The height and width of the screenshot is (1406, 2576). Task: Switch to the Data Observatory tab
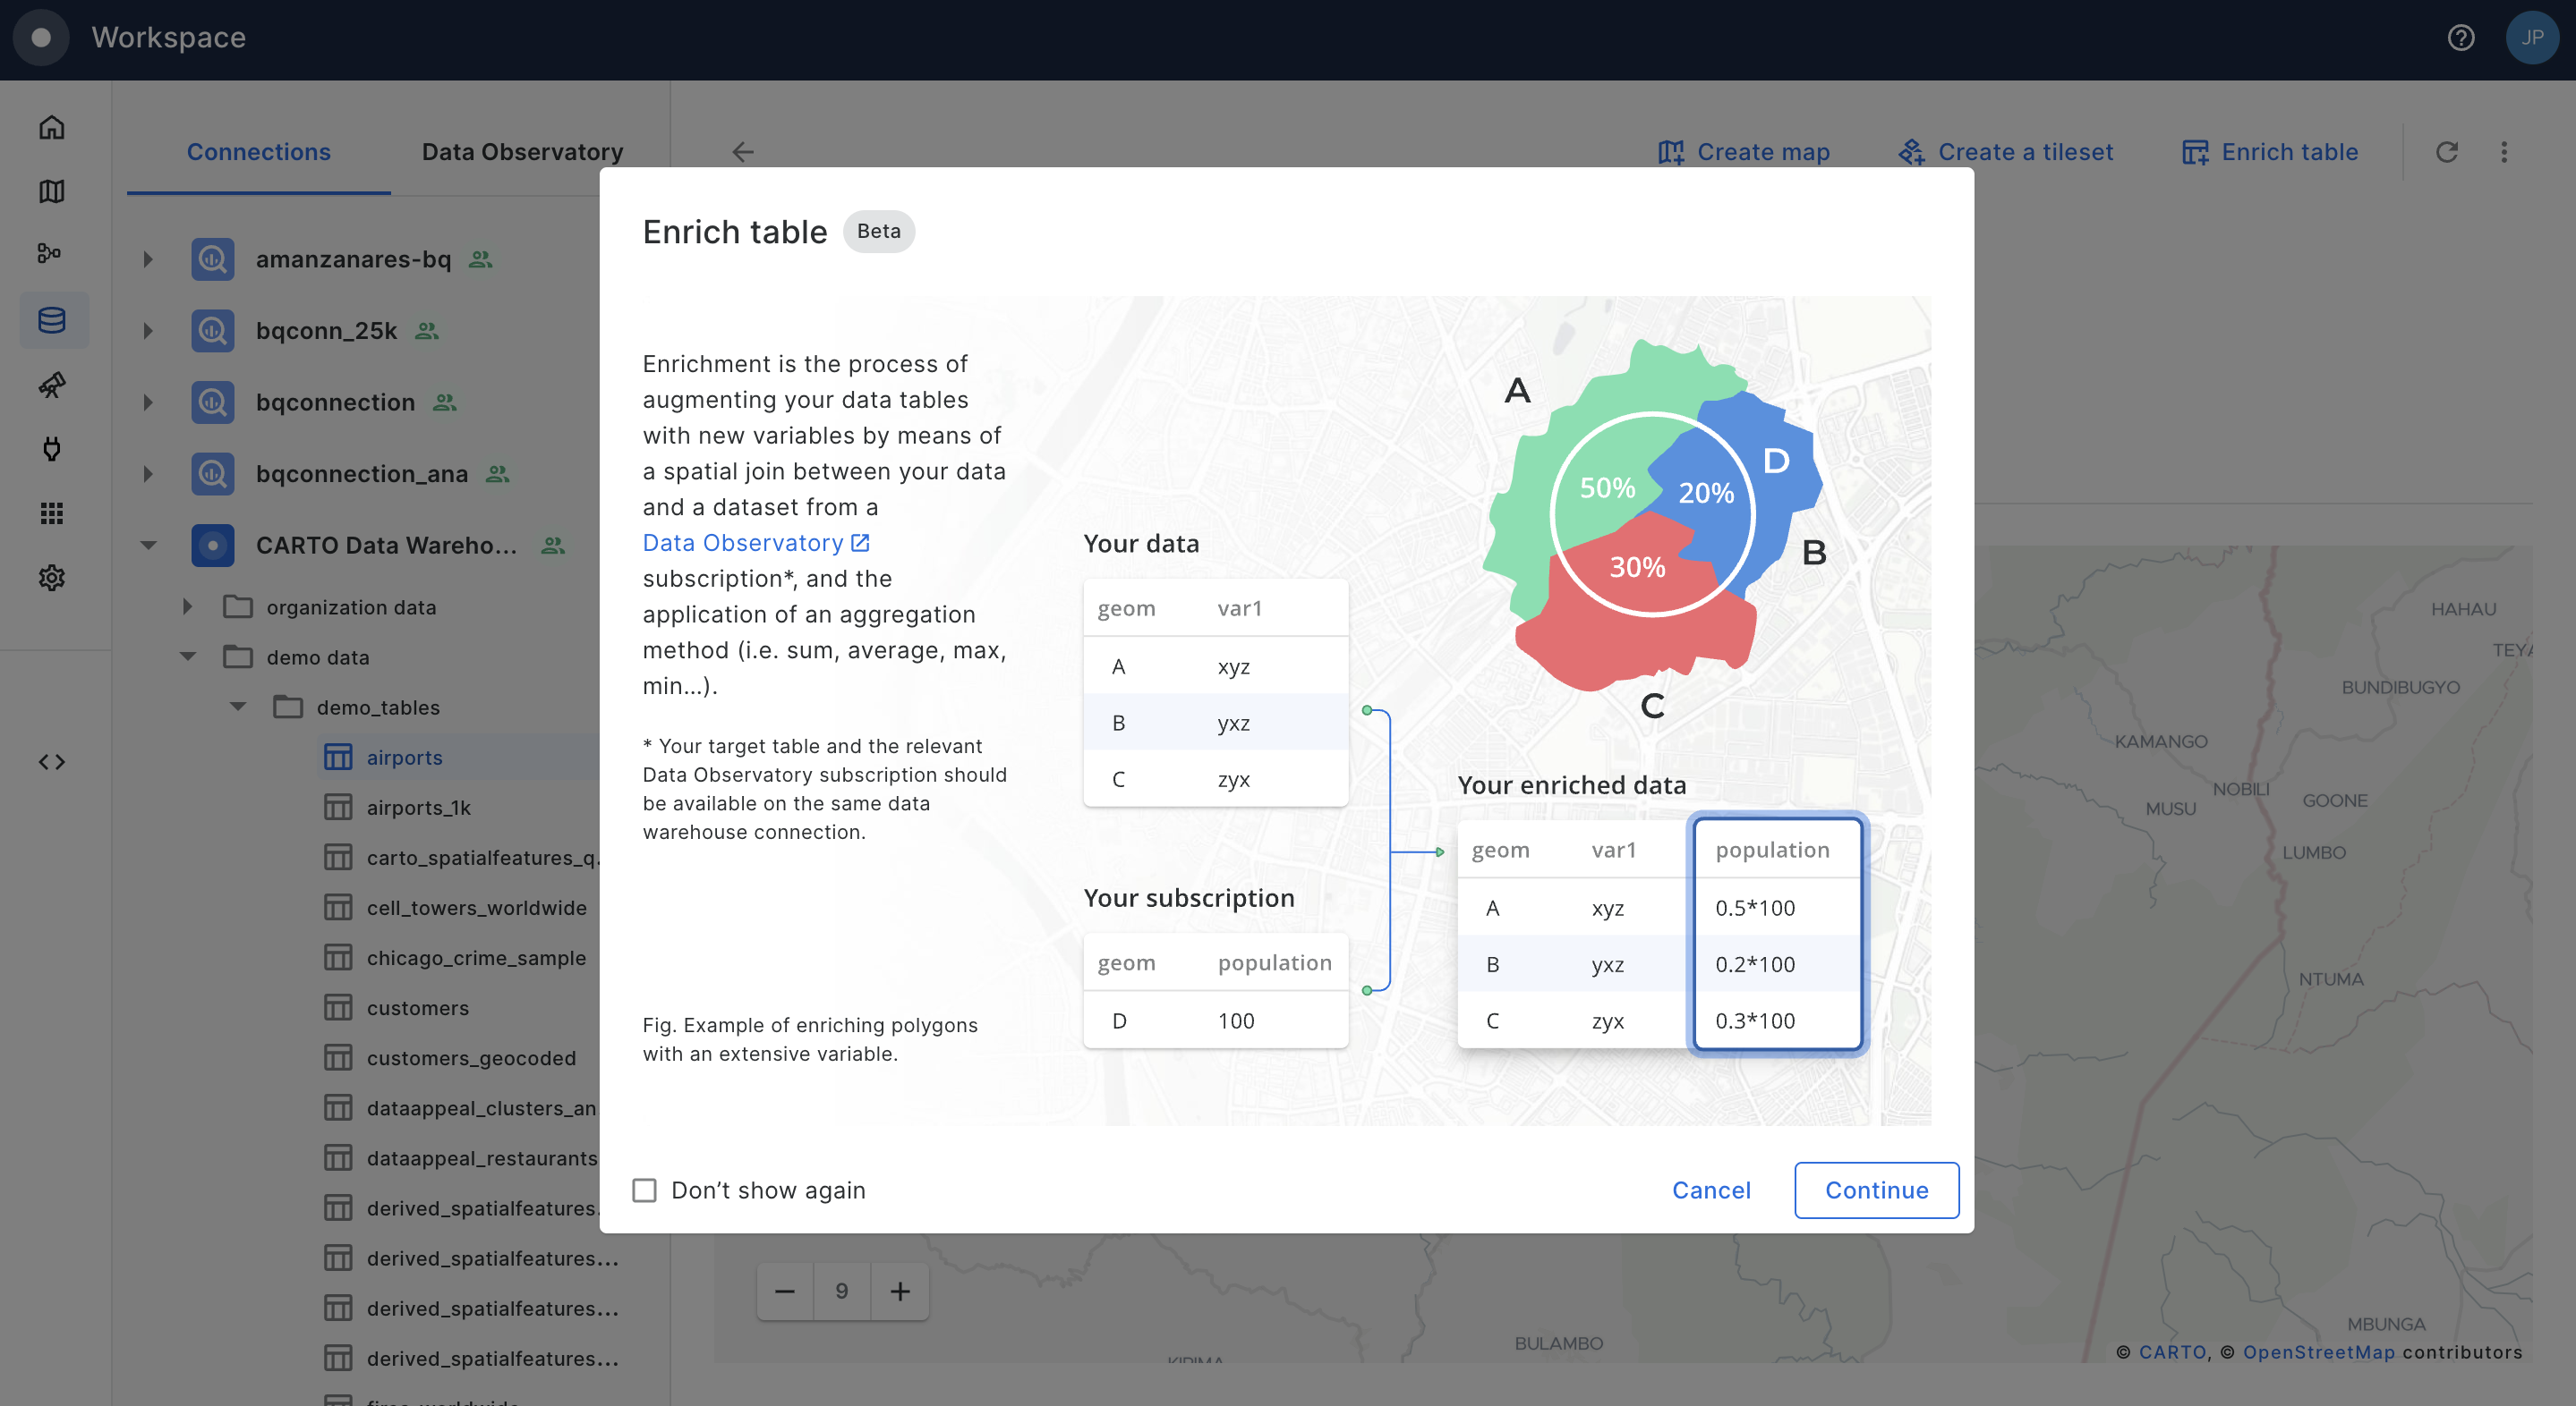522,152
